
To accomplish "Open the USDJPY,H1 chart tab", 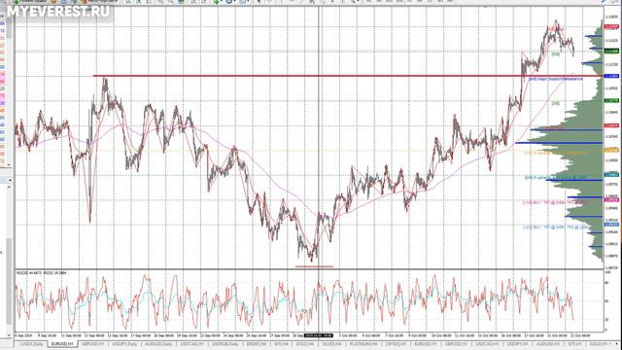I will (x=519, y=343).
